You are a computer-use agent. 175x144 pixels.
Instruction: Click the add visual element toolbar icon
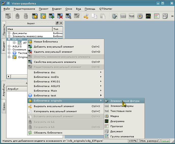pos(52,16)
